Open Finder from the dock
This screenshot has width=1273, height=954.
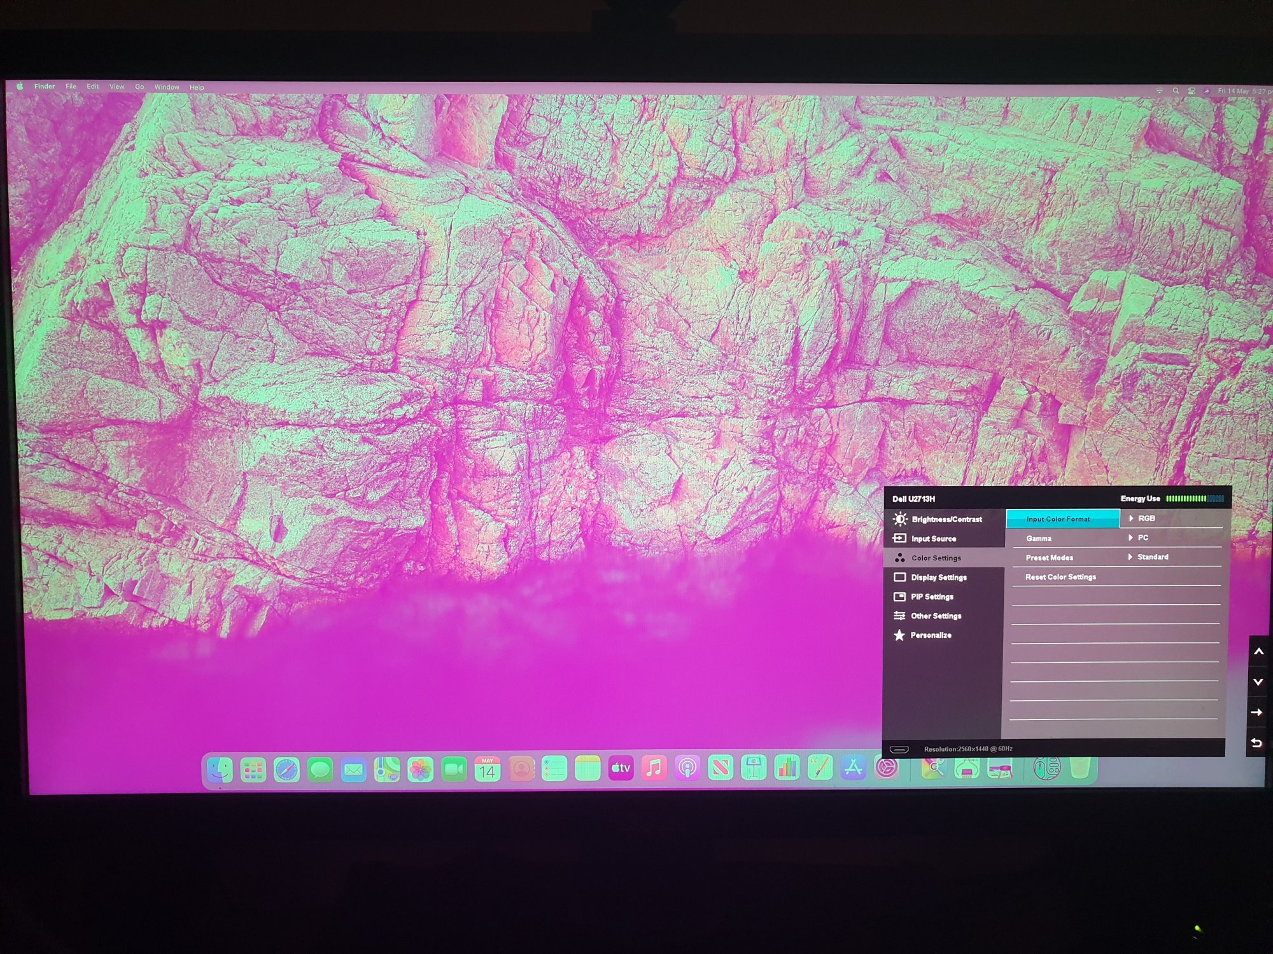(220, 770)
